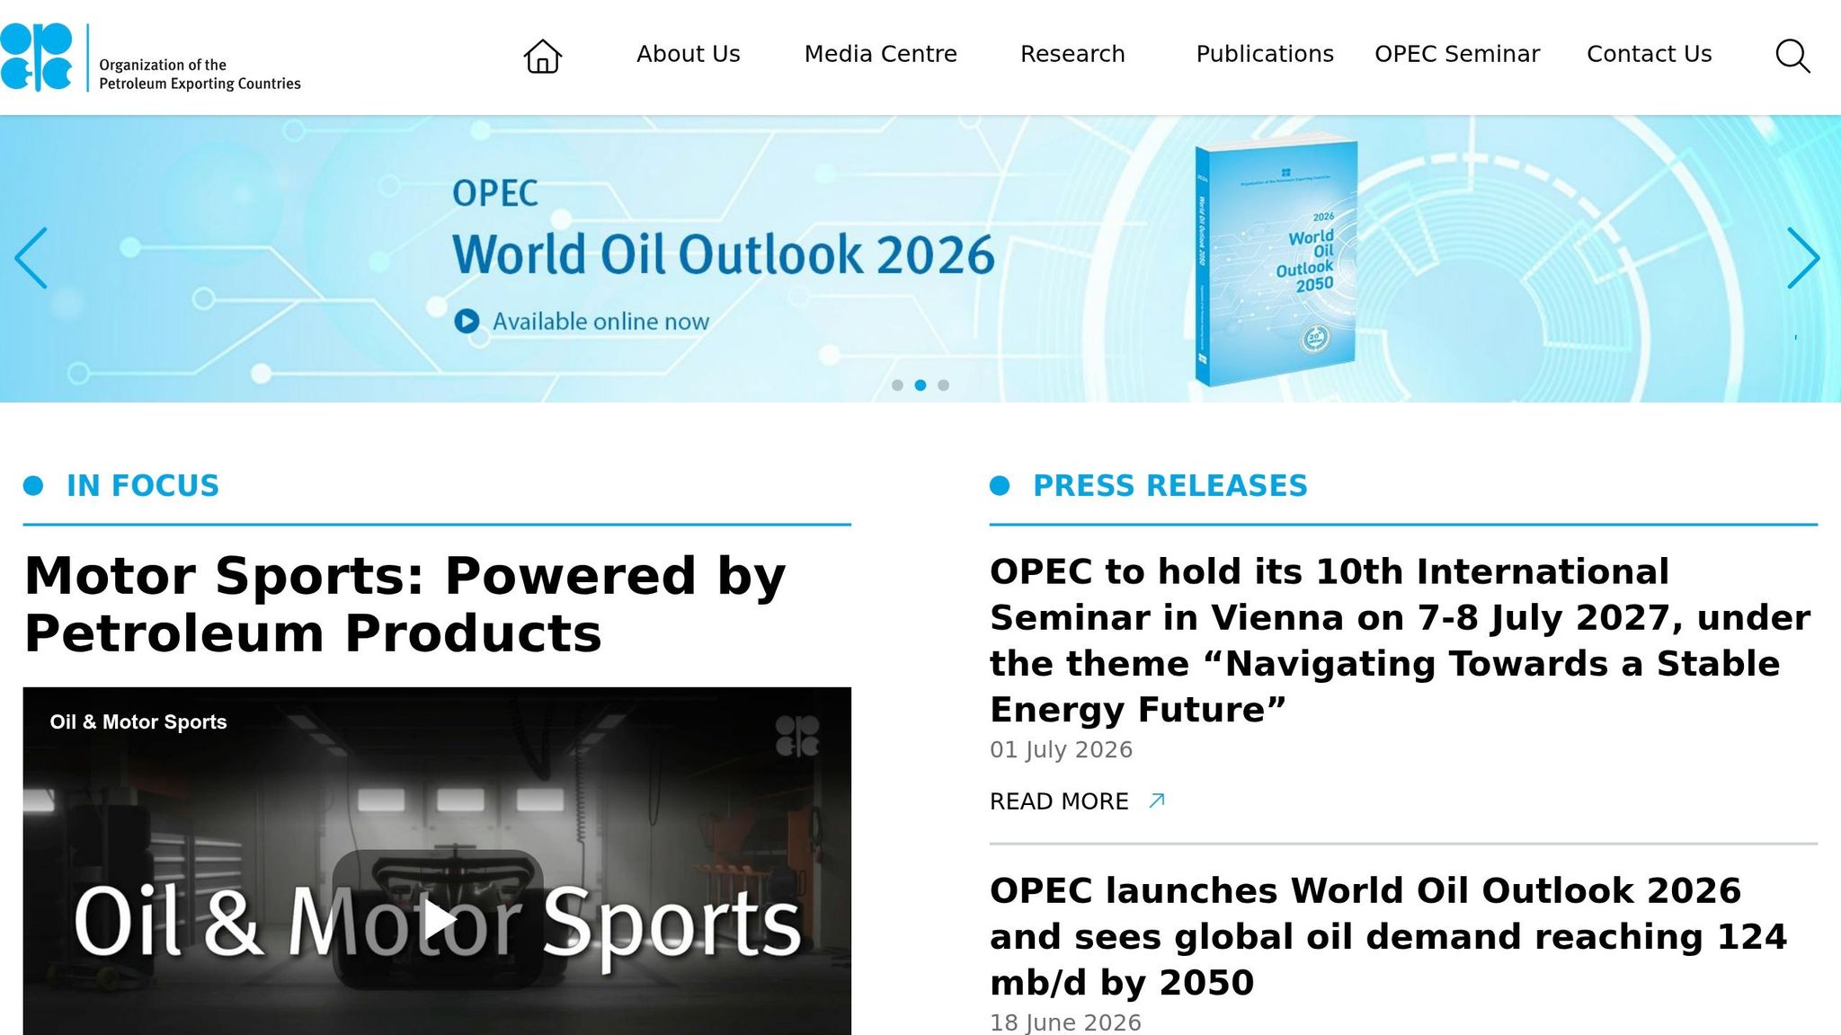Screen dimensions: 1841x1035
Task: Click the play icon beside Available online now
Action: tap(467, 321)
